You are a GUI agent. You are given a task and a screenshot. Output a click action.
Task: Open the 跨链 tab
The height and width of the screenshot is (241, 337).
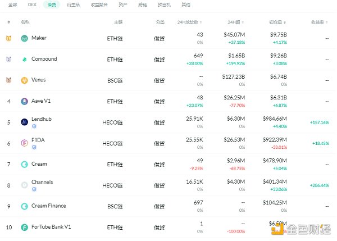coord(143,4)
